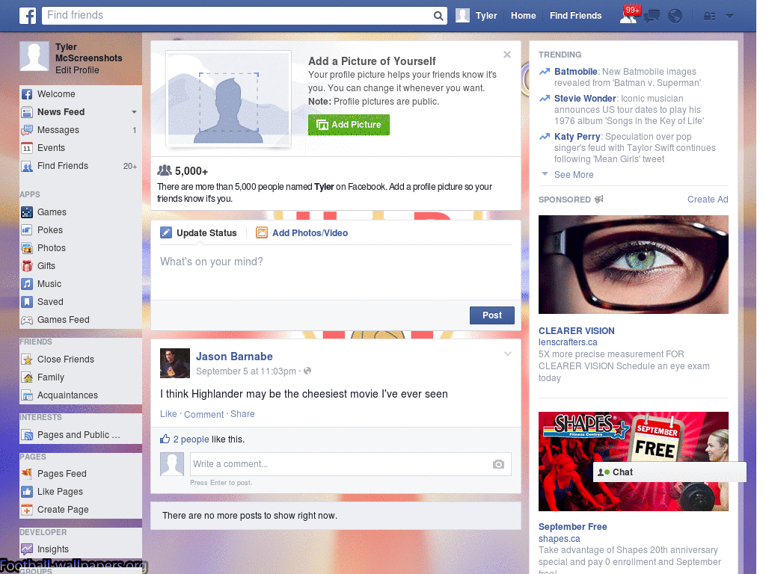Screen dimensions: 766x574
Task: Click the Insights chart icon
Action: click(x=27, y=549)
